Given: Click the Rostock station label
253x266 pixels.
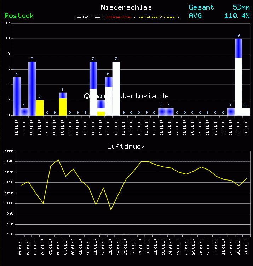Looking at the screenshot, I should click(x=19, y=16).
